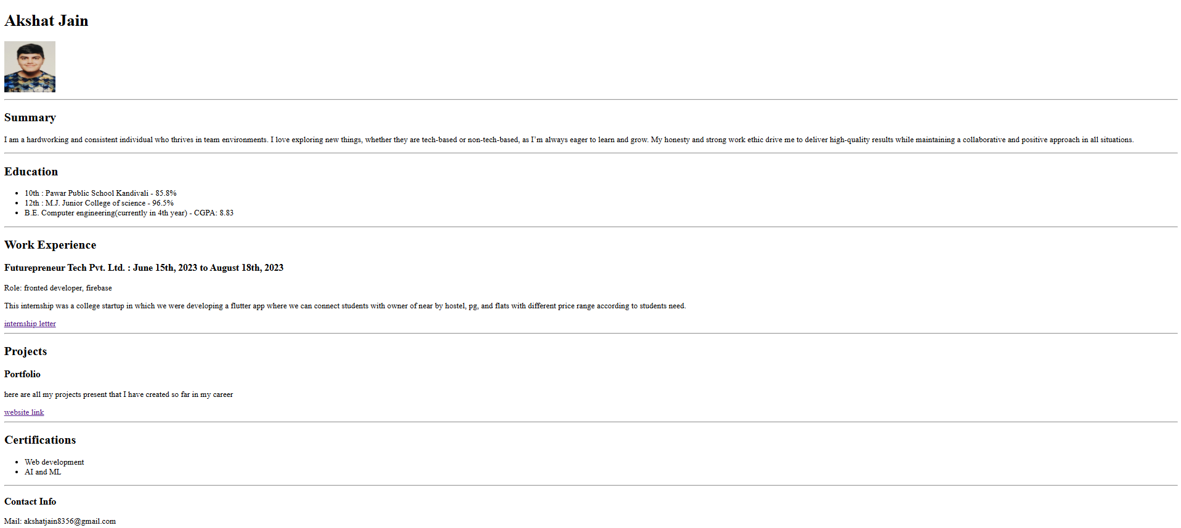The width and height of the screenshot is (1181, 528).
Task: Click the "Certifications" section heading
Action: (x=40, y=440)
